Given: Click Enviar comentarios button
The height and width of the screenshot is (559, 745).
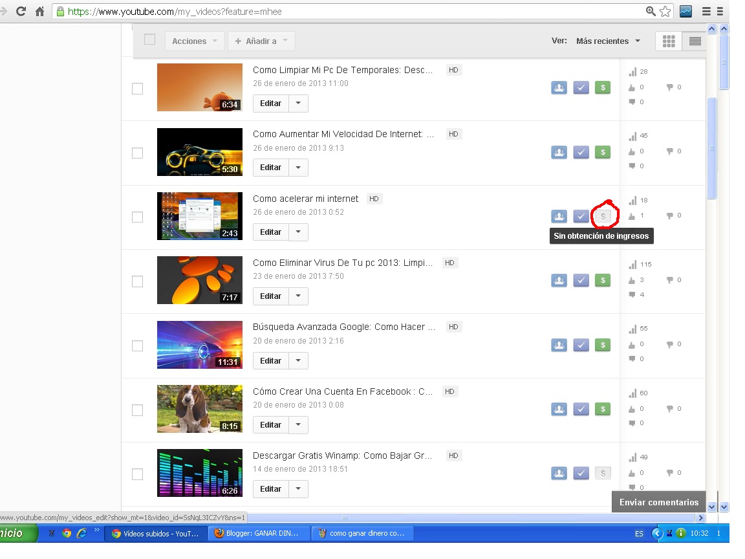Looking at the screenshot, I should pos(658,503).
